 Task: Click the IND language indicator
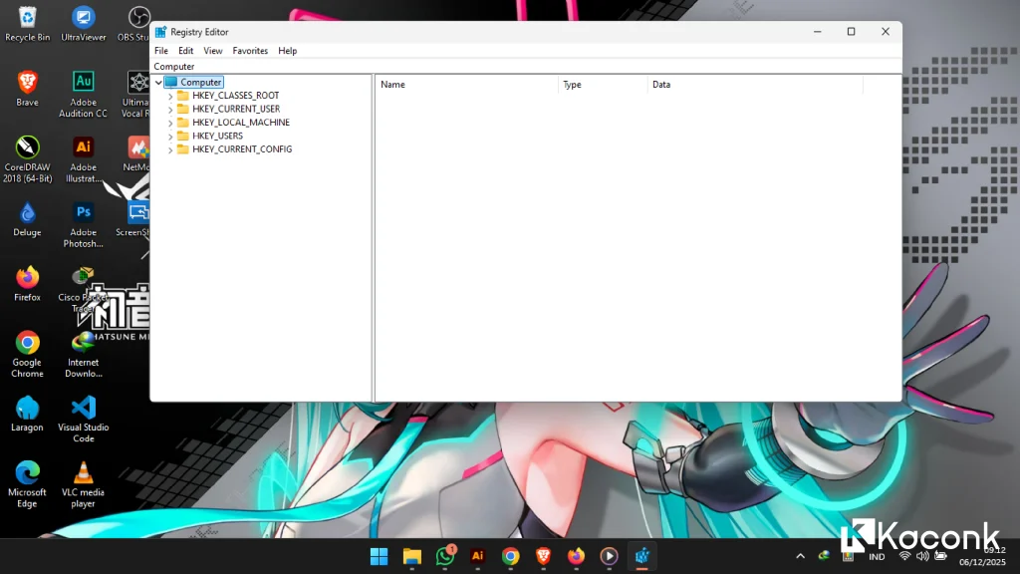(x=877, y=557)
